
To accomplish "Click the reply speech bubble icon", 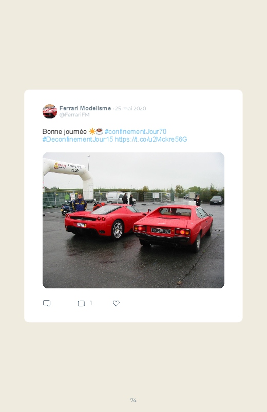I will pos(47,303).
